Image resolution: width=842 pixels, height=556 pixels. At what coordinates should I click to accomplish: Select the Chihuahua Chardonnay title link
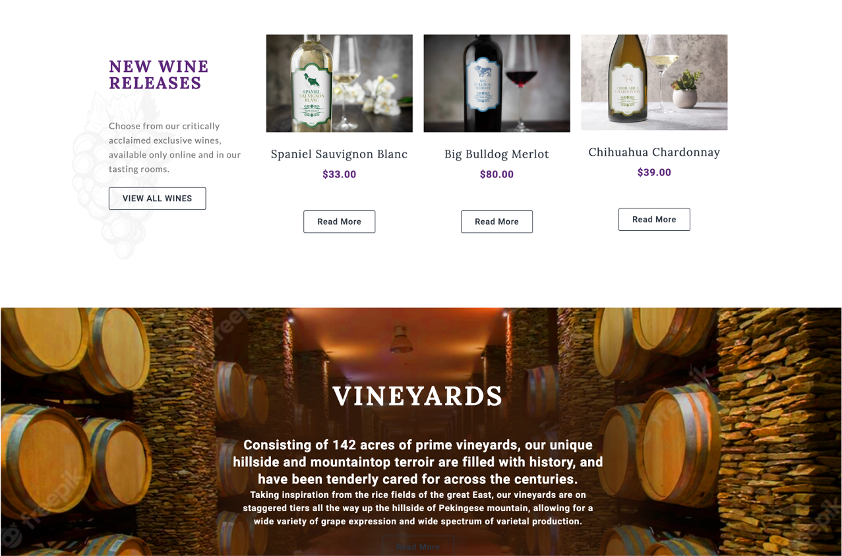[x=654, y=152]
